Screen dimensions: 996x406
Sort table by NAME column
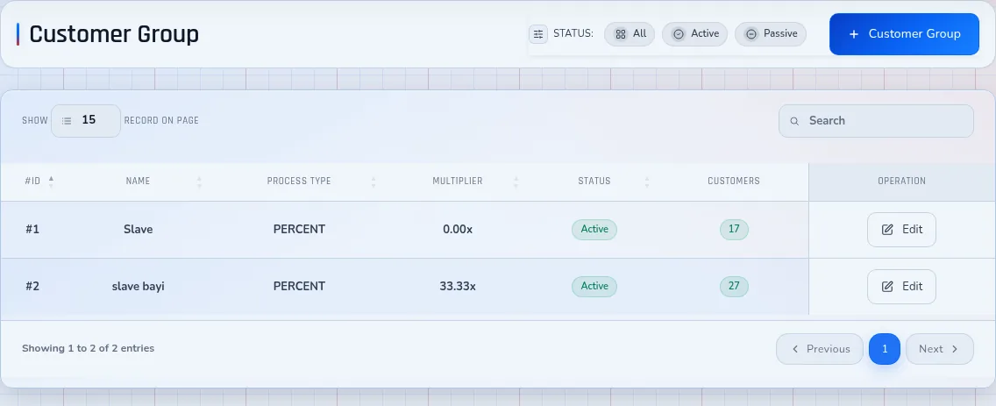point(138,182)
